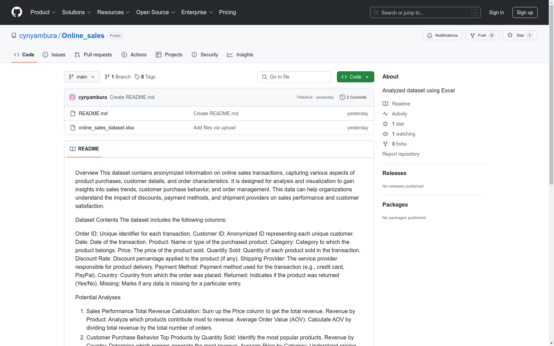Switch to the Pull requests tab
The image size is (554, 346).
[x=93, y=55]
